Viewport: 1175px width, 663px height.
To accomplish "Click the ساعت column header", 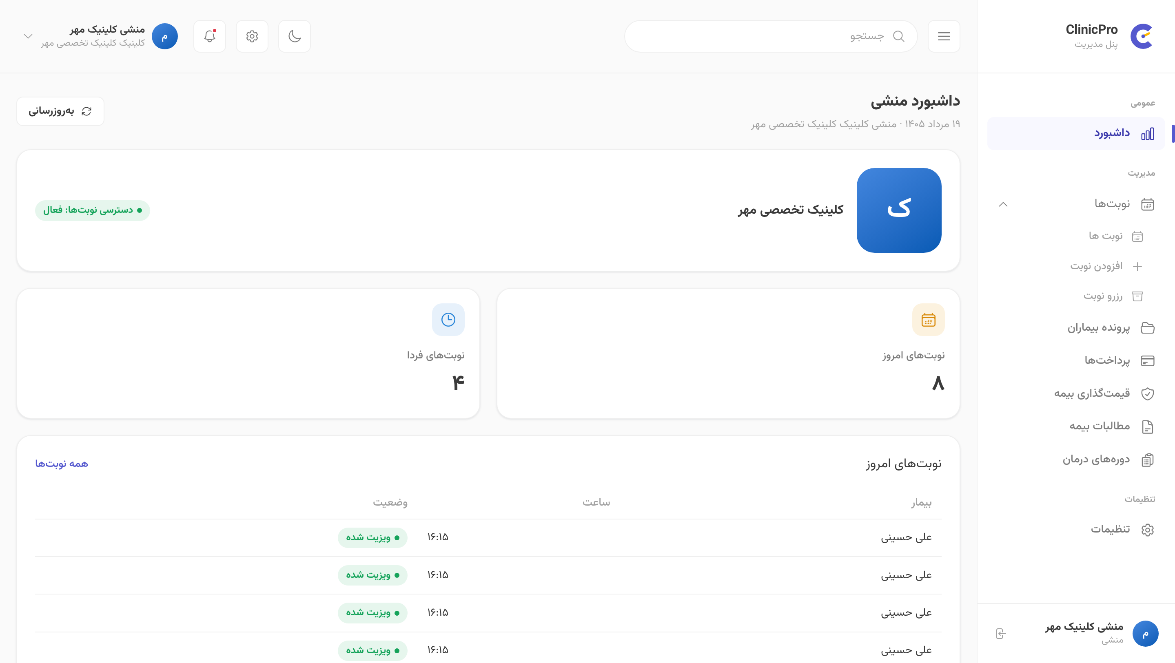I will pyautogui.click(x=596, y=502).
